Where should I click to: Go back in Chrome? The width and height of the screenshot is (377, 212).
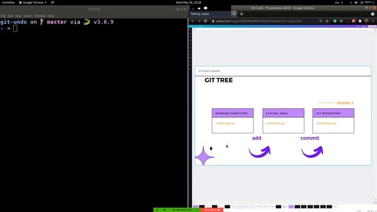pyautogui.click(x=193, y=21)
